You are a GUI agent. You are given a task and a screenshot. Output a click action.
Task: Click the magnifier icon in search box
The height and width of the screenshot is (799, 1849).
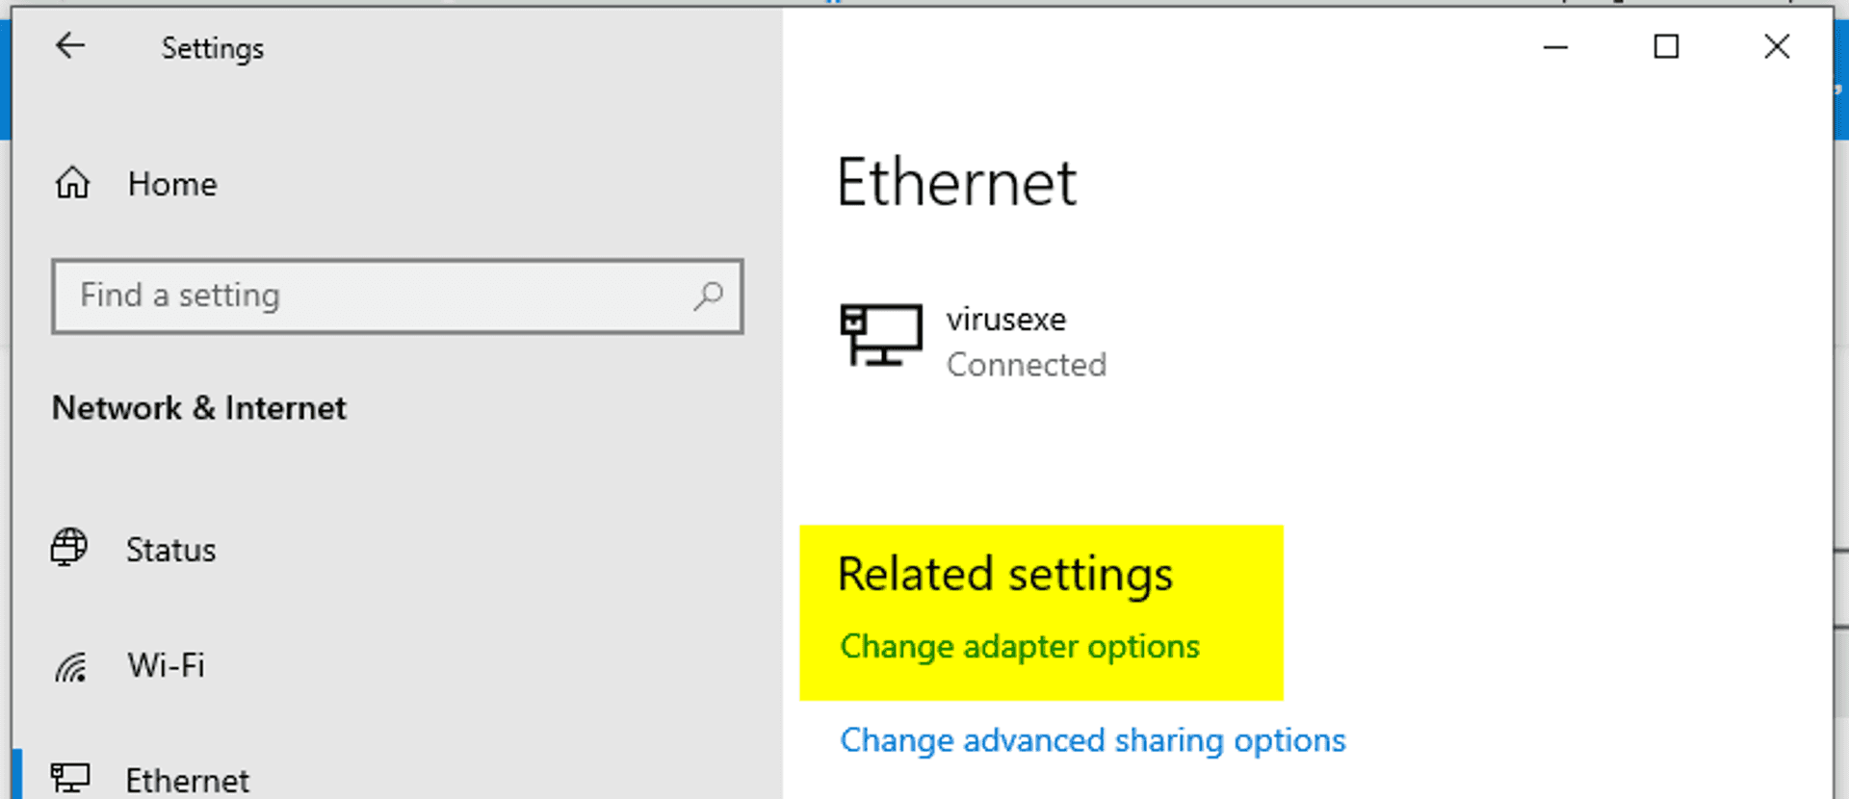(709, 296)
